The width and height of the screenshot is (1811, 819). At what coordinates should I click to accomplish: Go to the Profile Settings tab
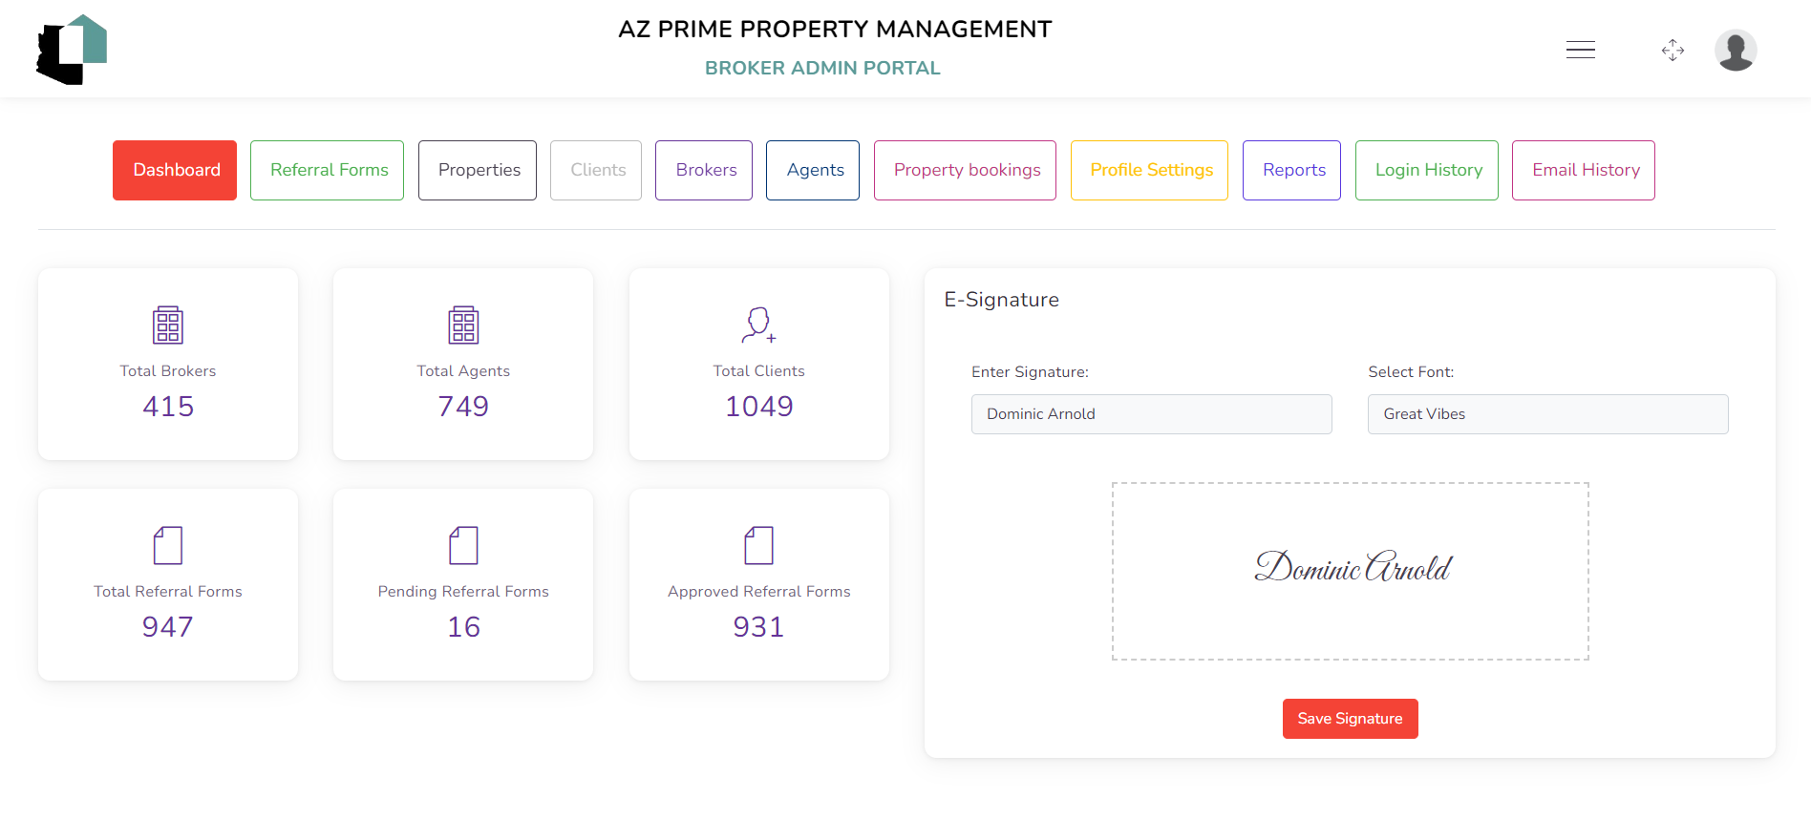click(1149, 170)
